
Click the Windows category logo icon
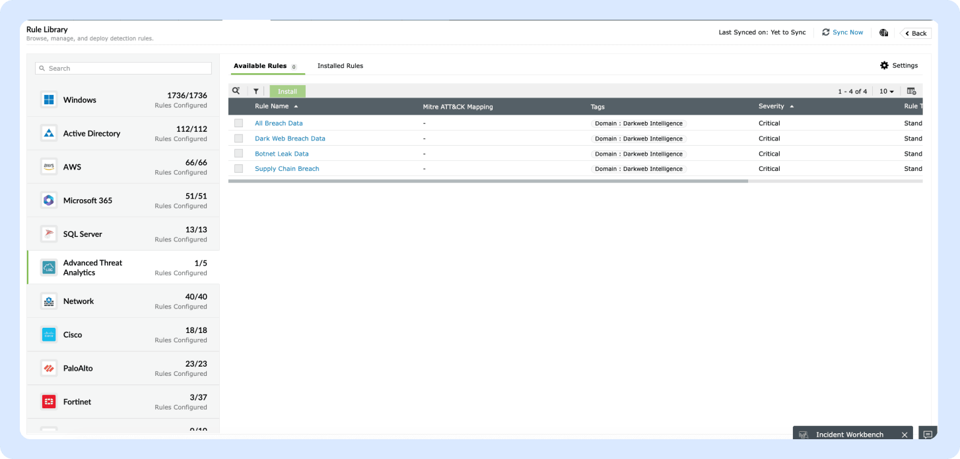49,100
